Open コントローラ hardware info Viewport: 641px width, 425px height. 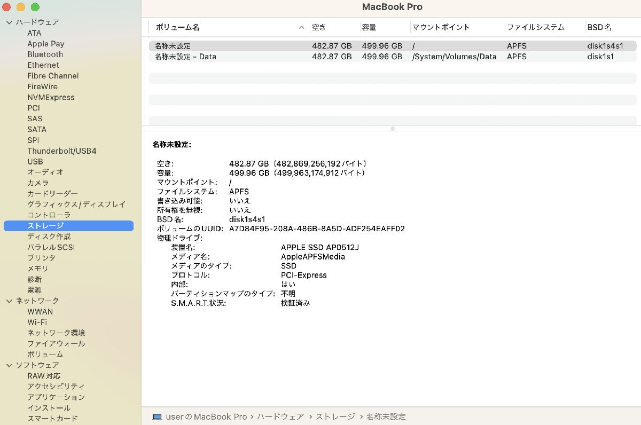pyautogui.click(x=49, y=215)
